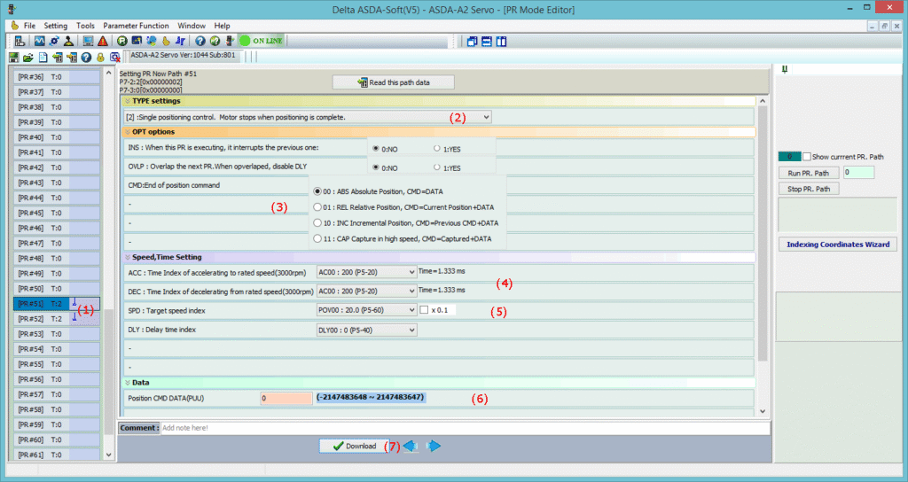Open the Parameter Function menu
908x482 pixels.
point(136,26)
